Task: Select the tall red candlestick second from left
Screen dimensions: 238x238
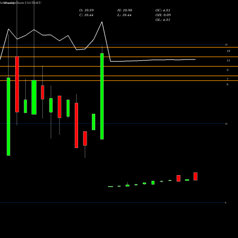Action: point(17,84)
